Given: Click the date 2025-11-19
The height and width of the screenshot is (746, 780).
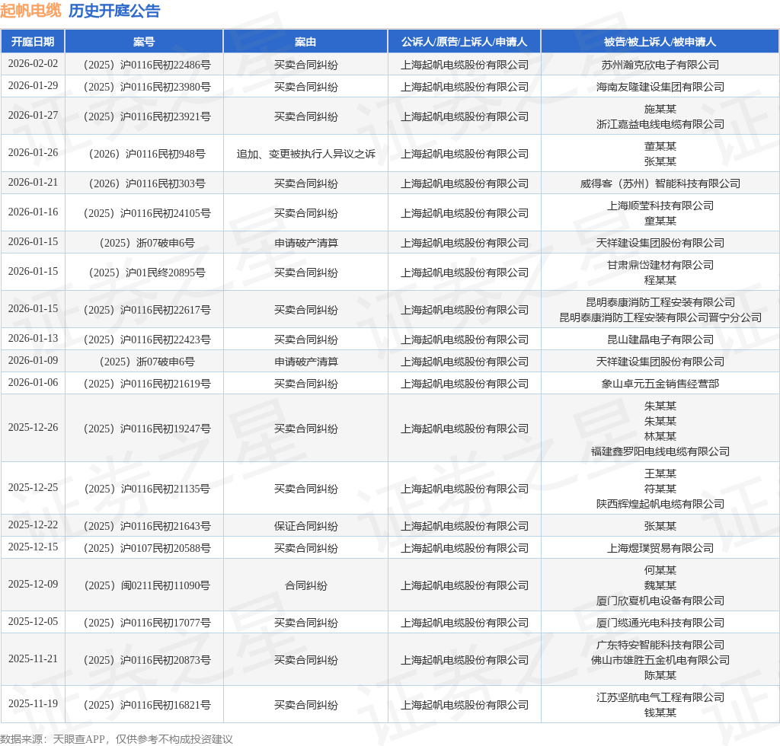Looking at the screenshot, I should click(33, 703).
